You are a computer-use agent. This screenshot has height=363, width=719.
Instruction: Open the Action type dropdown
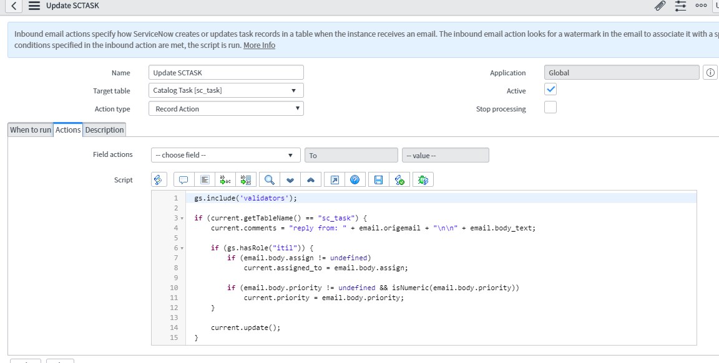point(226,108)
